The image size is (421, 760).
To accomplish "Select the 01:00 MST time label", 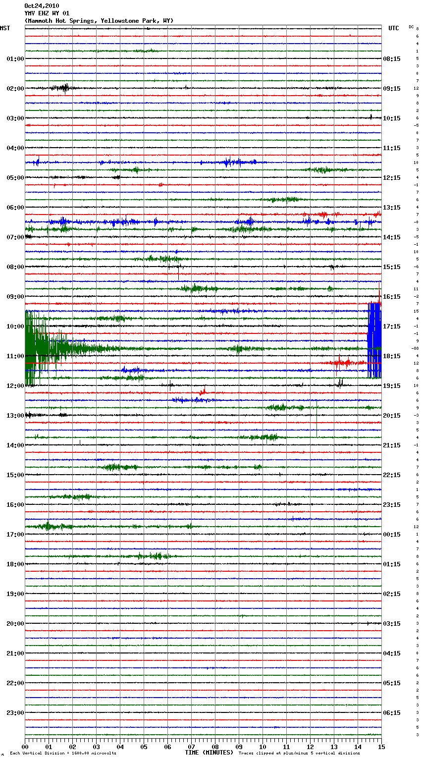I will coord(15,59).
